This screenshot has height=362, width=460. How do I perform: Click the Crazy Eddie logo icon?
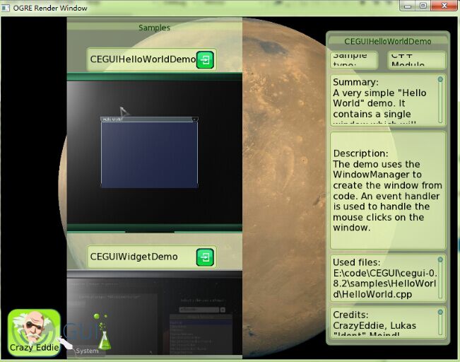(x=34, y=332)
